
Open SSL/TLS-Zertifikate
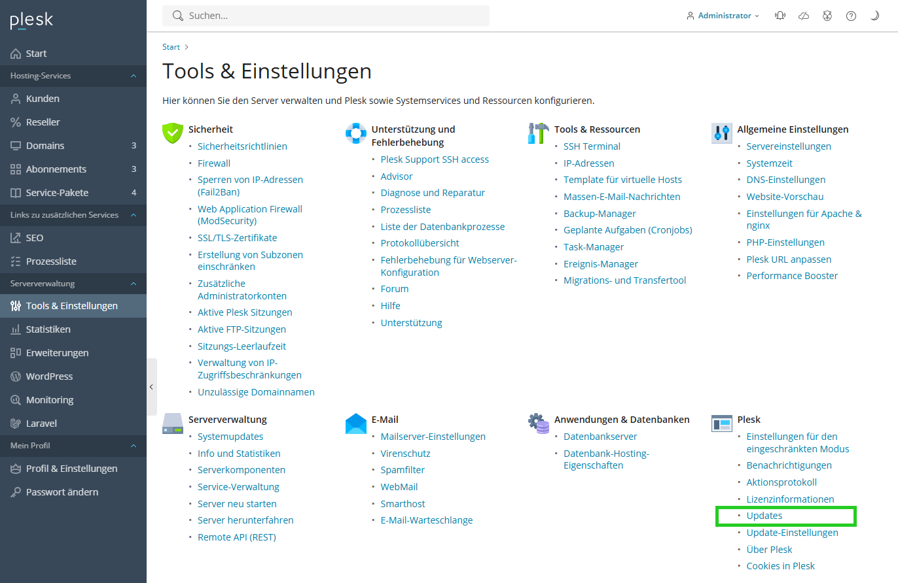coord(238,238)
